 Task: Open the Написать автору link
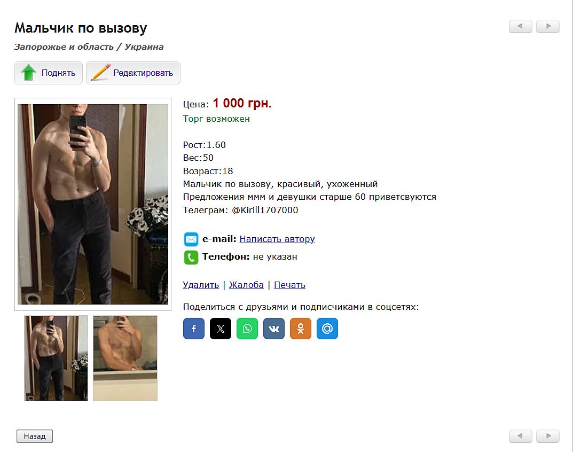click(x=277, y=239)
